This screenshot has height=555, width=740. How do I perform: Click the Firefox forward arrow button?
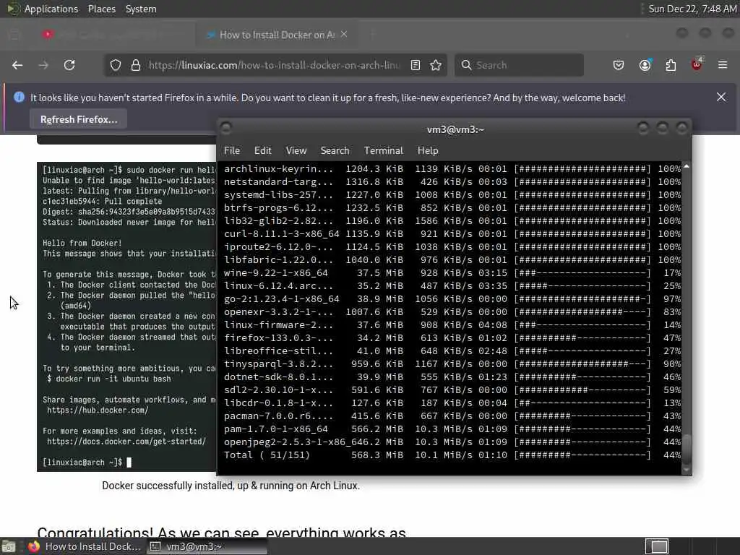pos(43,65)
